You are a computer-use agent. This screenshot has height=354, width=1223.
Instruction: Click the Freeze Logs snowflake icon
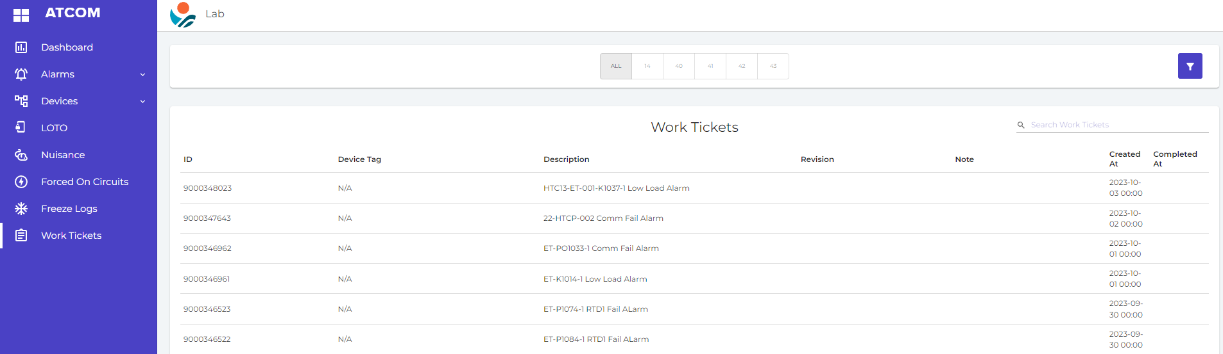coord(21,209)
